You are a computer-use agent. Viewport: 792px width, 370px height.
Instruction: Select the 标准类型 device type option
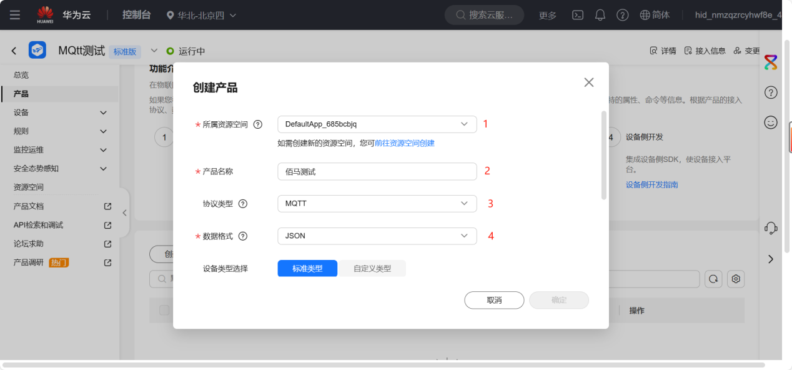[x=307, y=268]
